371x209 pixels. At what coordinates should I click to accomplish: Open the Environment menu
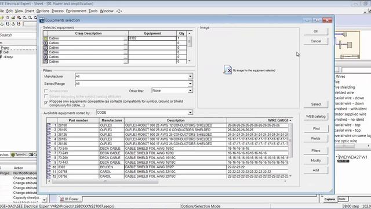point(76,11)
